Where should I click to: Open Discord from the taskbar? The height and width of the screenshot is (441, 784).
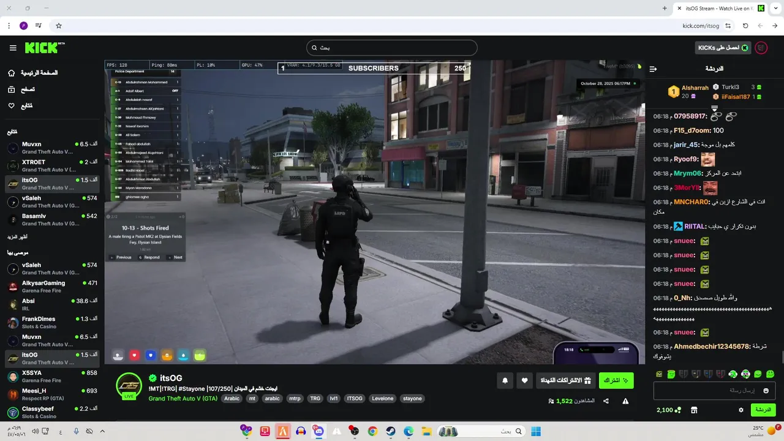click(318, 432)
